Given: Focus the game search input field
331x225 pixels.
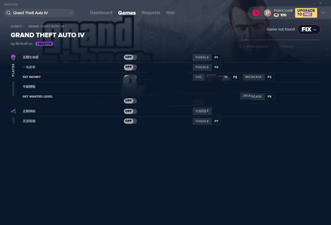Looking at the screenshot, I should (x=40, y=13).
